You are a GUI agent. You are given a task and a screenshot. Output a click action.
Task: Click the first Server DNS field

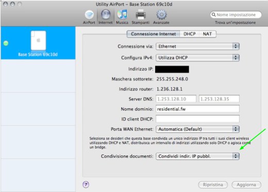coord(176,99)
